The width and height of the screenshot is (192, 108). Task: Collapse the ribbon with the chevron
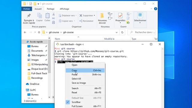point(151,9)
